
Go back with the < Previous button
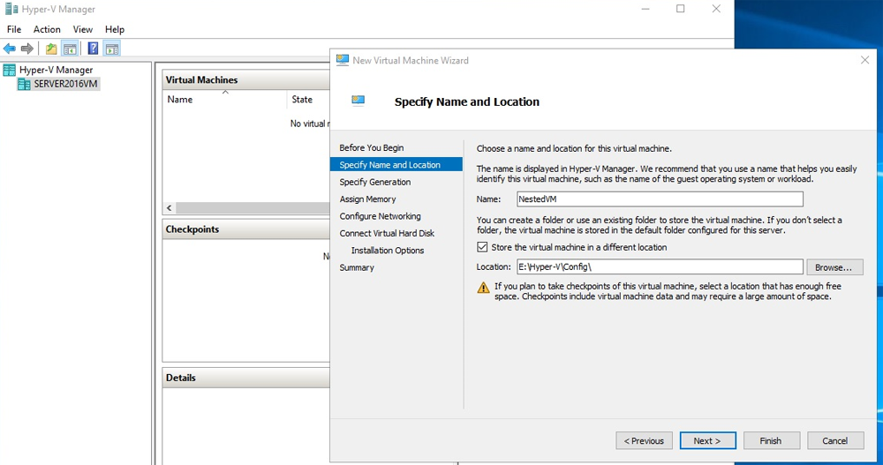(644, 441)
